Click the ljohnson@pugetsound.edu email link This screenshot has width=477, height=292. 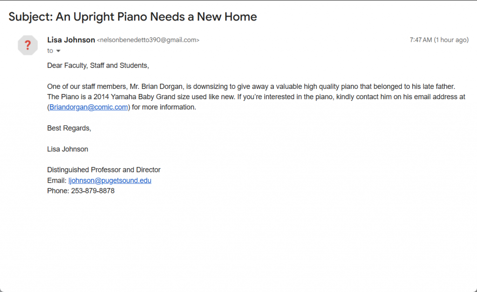[109, 180]
